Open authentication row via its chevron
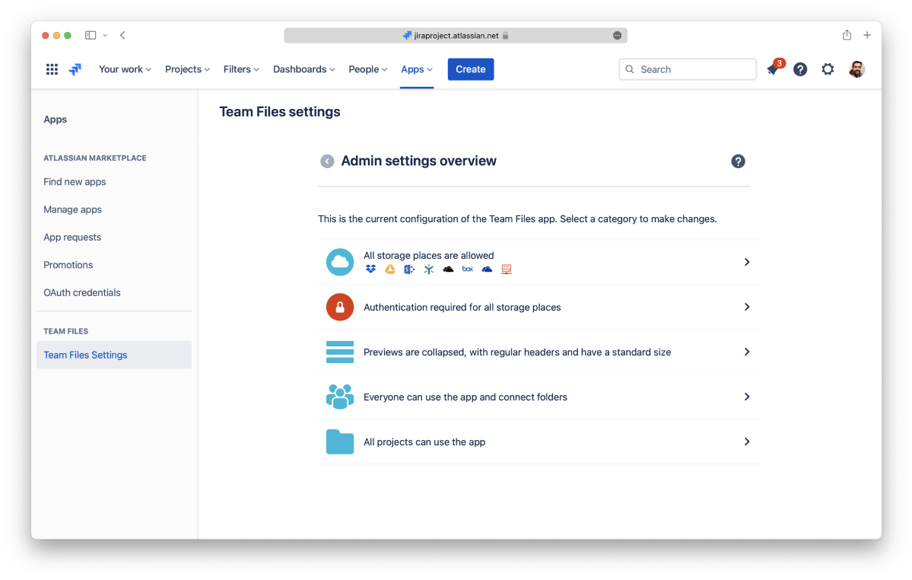 click(747, 308)
